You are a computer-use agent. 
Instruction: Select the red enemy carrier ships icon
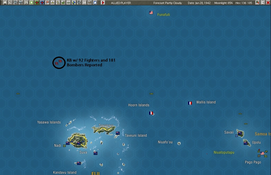tap(58, 62)
